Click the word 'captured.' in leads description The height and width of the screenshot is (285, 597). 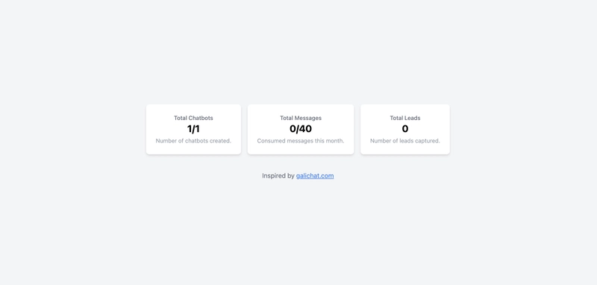428,141
